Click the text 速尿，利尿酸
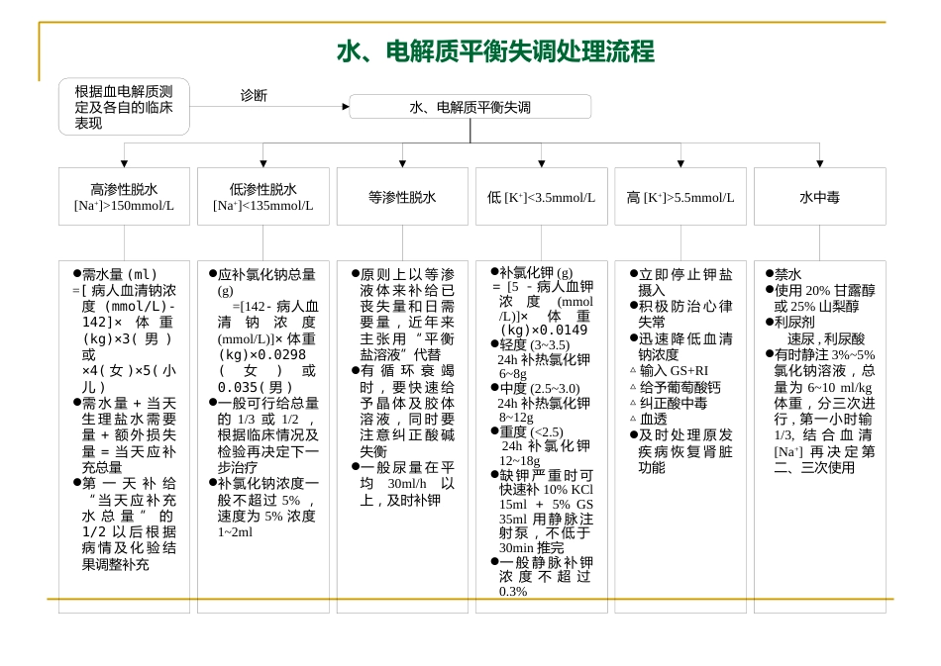The height and width of the screenshot is (666, 941). tap(826, 338)
